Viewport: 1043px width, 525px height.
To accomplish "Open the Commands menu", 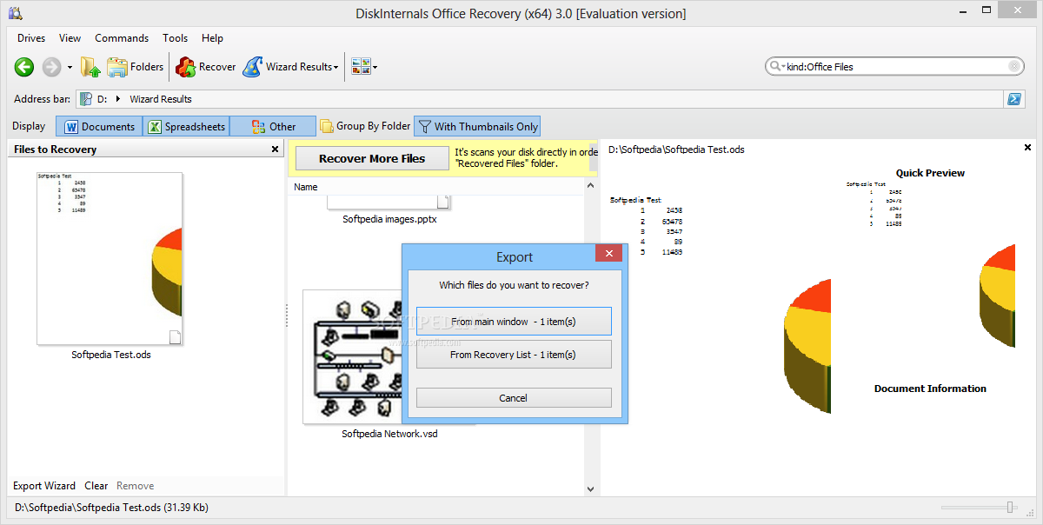I will point(122,38).
